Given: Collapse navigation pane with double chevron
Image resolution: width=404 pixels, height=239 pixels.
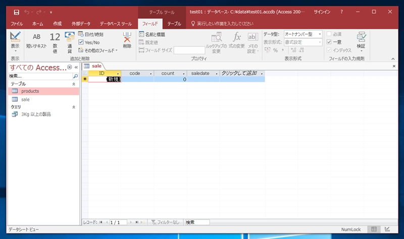Looking at the screenshot, I should tap(76, 67).
